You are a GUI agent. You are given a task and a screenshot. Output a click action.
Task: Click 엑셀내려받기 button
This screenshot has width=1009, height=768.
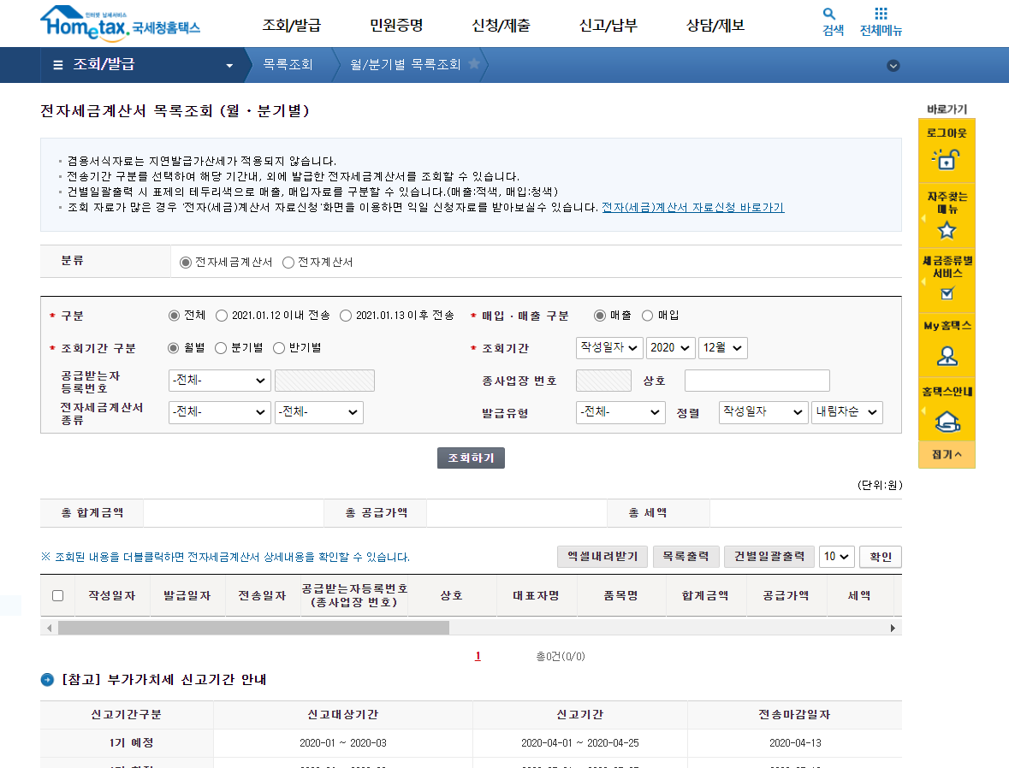(x=603, y=557)
